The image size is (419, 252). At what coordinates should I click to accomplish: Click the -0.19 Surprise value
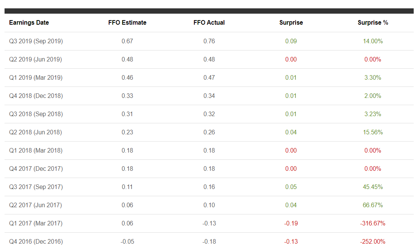point(291,223)
